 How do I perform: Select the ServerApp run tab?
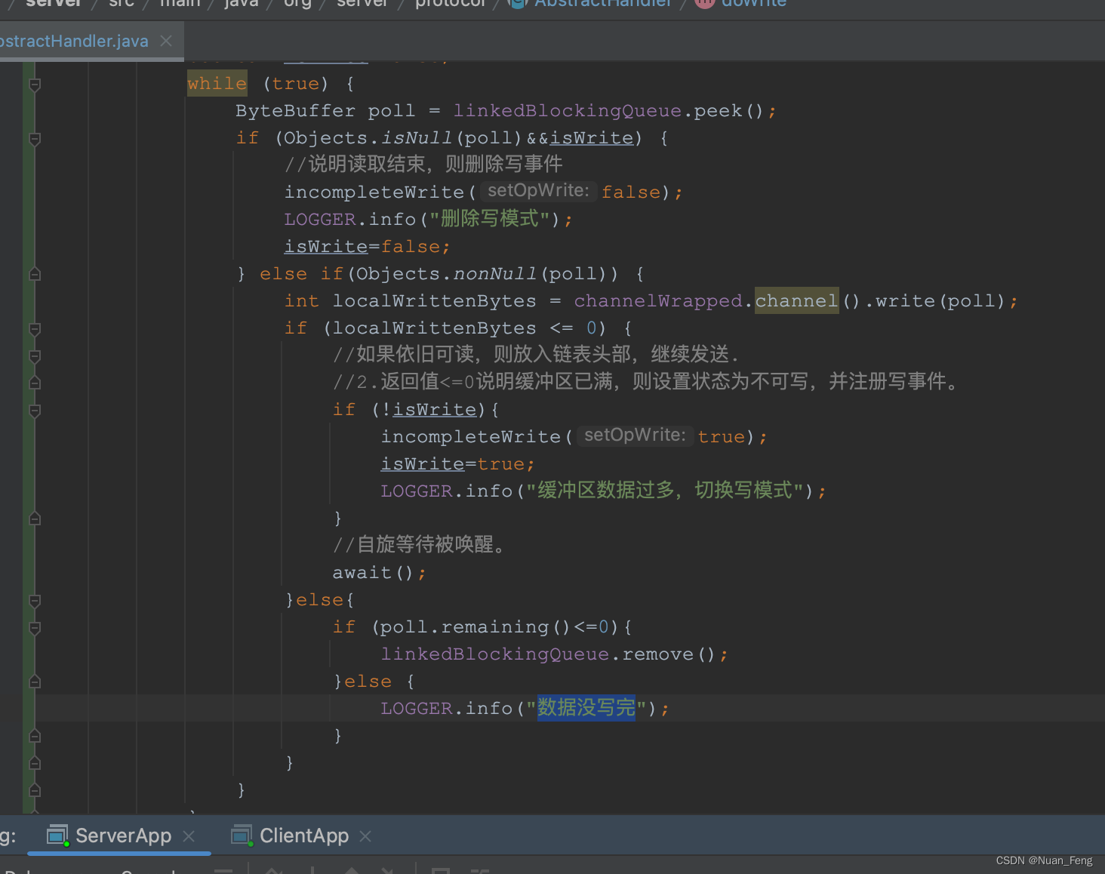coord(122,836)
